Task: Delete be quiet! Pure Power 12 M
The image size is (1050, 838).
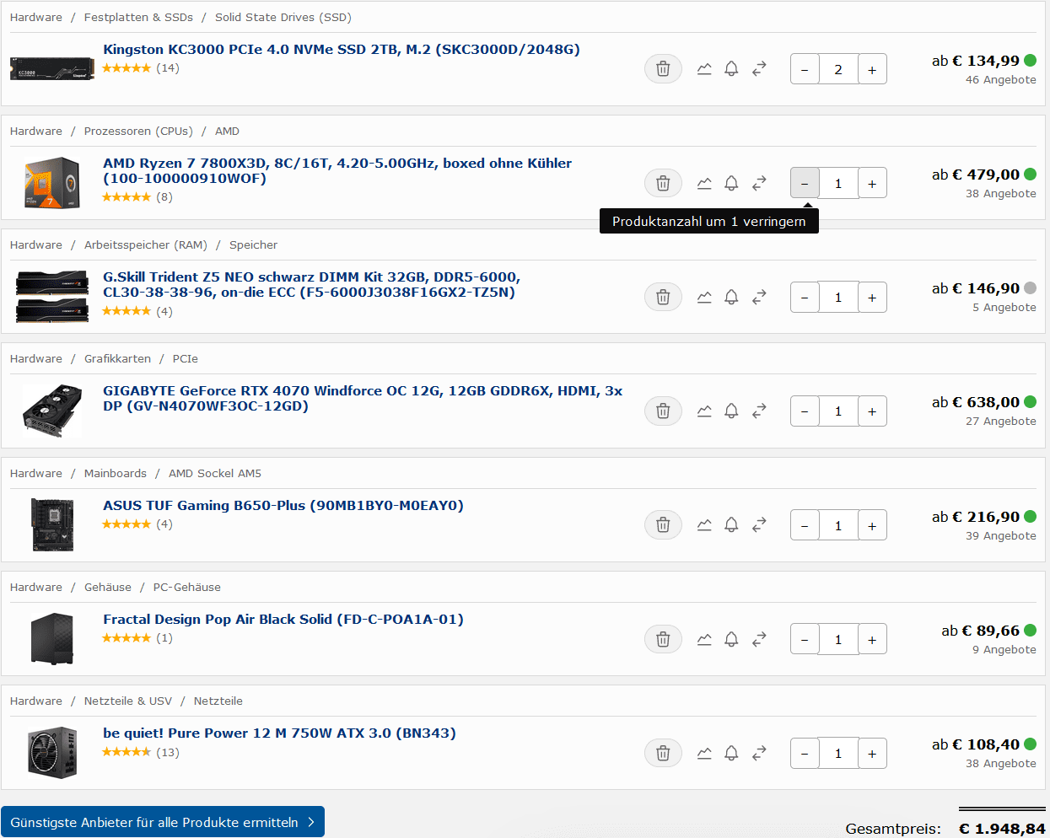Action: tap(663, 753)
